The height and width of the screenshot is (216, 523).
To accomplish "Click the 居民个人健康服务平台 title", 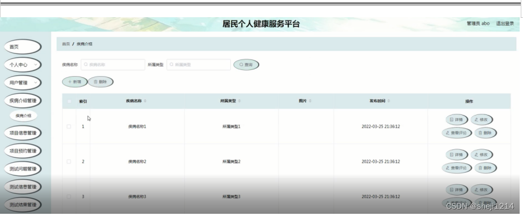I will (x=261, y=24).
